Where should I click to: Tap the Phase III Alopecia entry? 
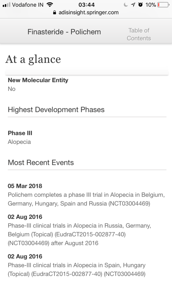pyautogui.click(x=20, y=137)
